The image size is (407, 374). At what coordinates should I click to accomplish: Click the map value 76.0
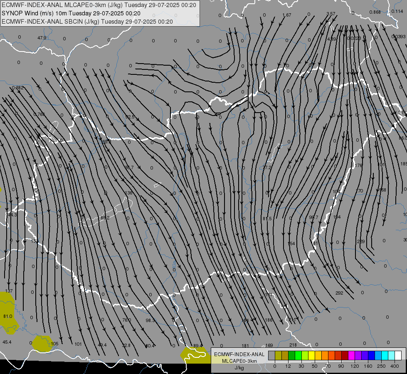127,320
